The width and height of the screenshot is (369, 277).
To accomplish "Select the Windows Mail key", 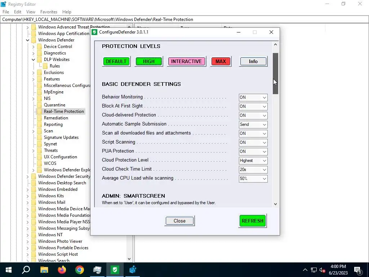I will click(x=52, y=202).
